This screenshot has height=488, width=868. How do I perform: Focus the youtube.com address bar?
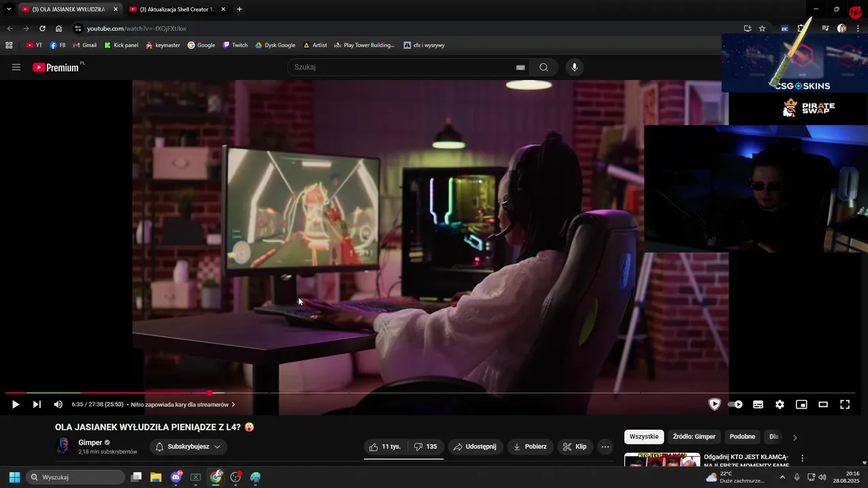[407, 28]
